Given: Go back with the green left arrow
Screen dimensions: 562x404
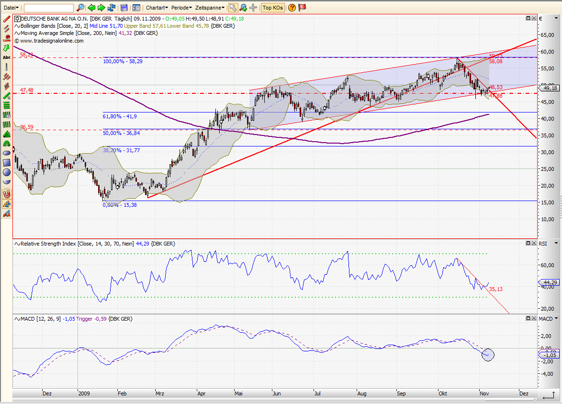Looking at the screenshot, I should click(91, 8).
